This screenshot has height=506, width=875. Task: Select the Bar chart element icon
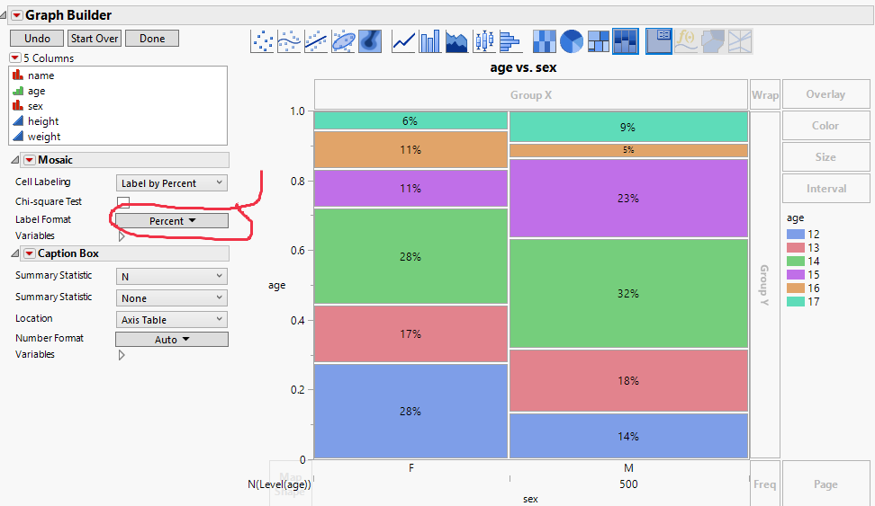point(430,41)
